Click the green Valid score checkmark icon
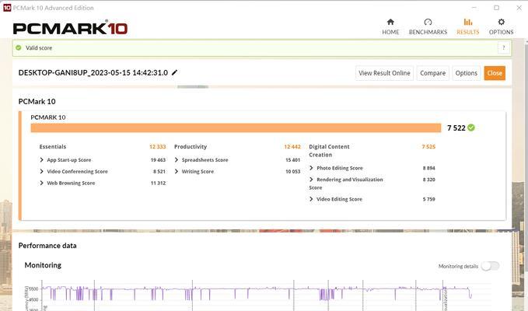The height and width of the screenshot is (311, 528). point(19,47)
